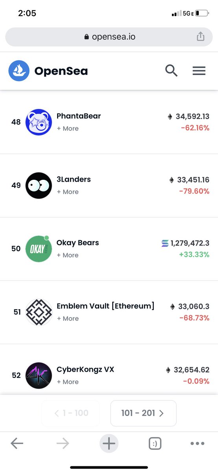218x473 pixels.
Task: Tap the browser back arrow
Action: (17, 444)
